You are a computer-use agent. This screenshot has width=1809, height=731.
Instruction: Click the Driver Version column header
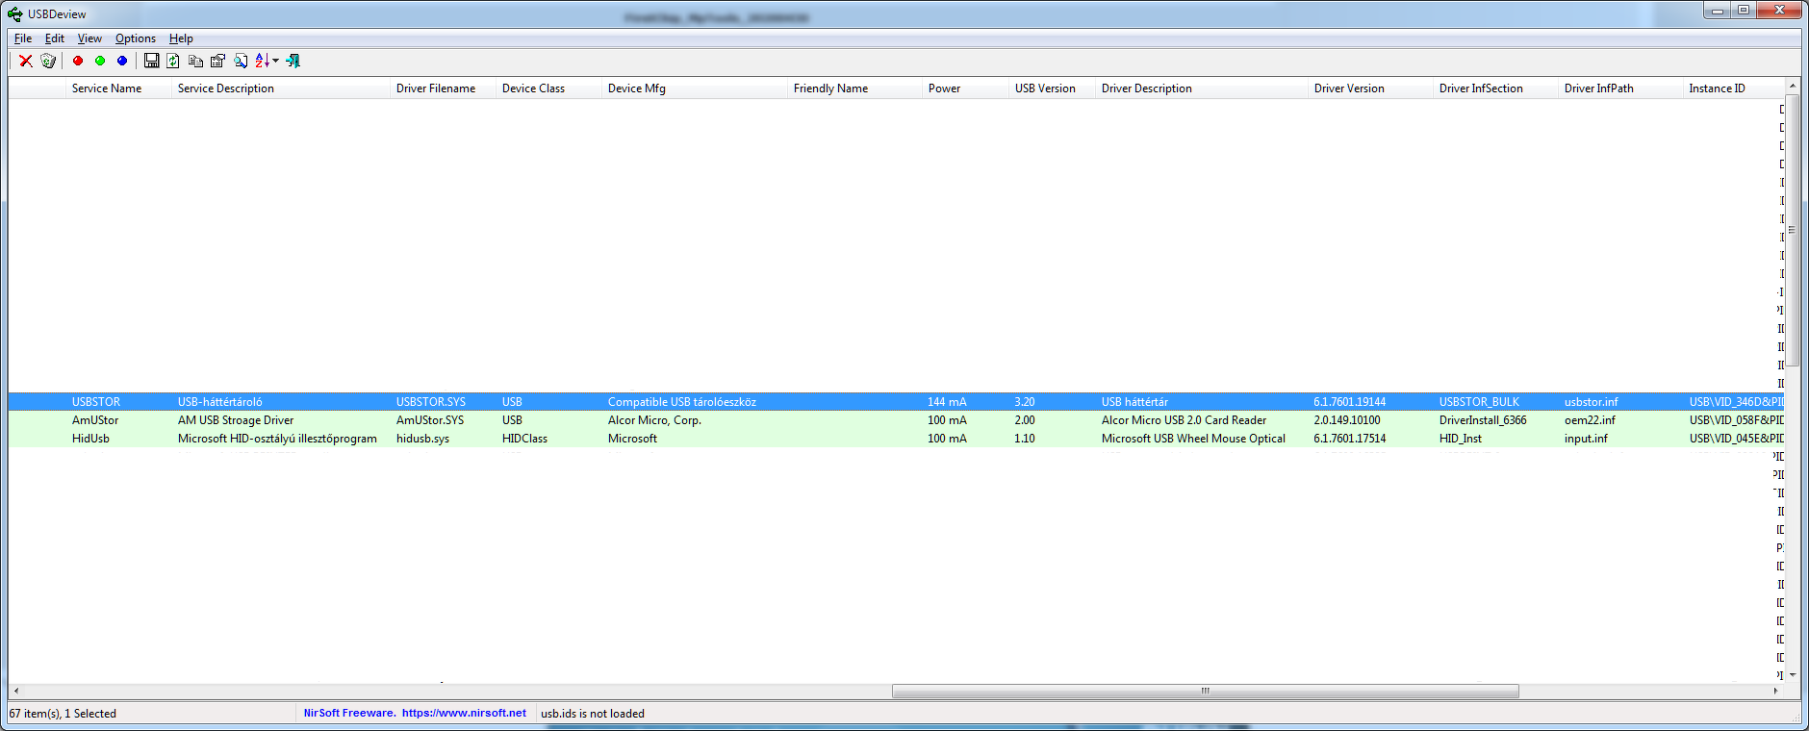(1371, 88)
